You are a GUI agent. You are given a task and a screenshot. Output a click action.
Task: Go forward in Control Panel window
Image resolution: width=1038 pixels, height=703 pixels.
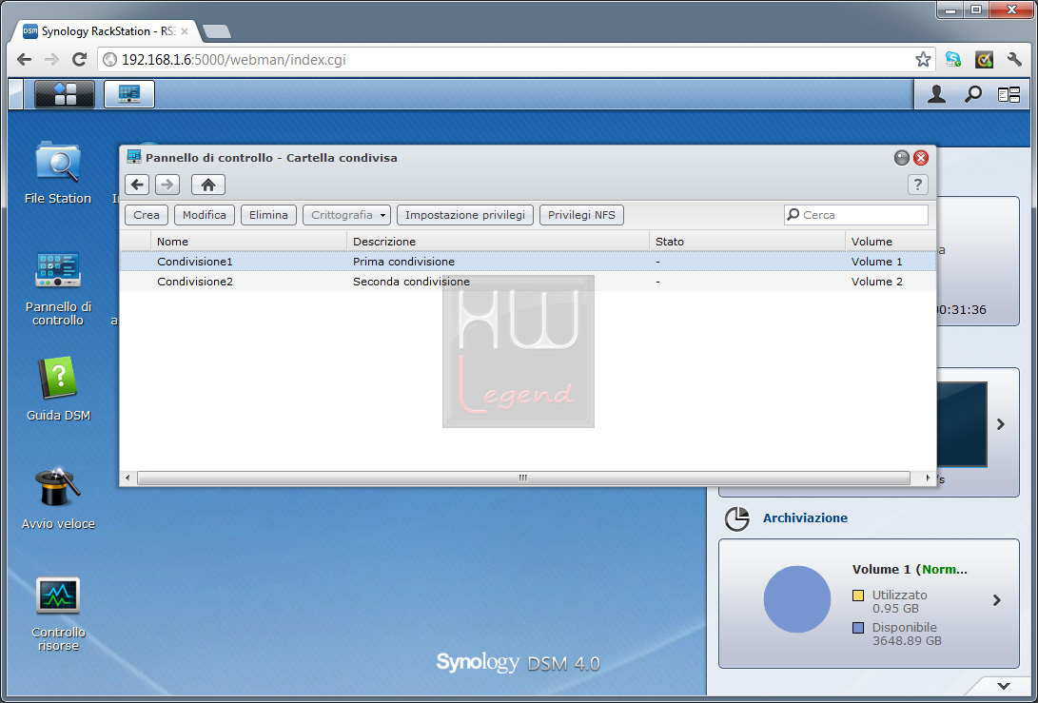point(167,185)
